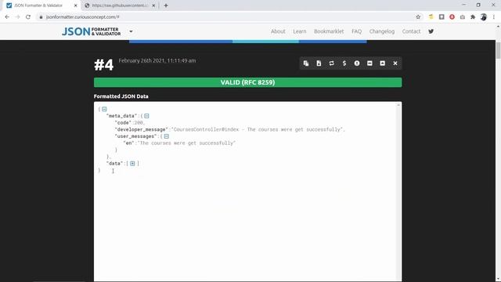Open the Chrome profile avatar
The image size is (501, 282).
(x=484, y=17)
